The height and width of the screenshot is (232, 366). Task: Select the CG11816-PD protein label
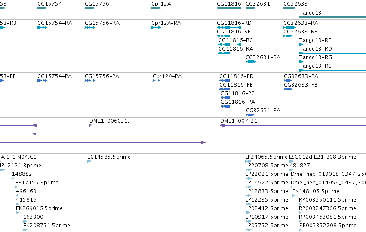coord(237,76)
